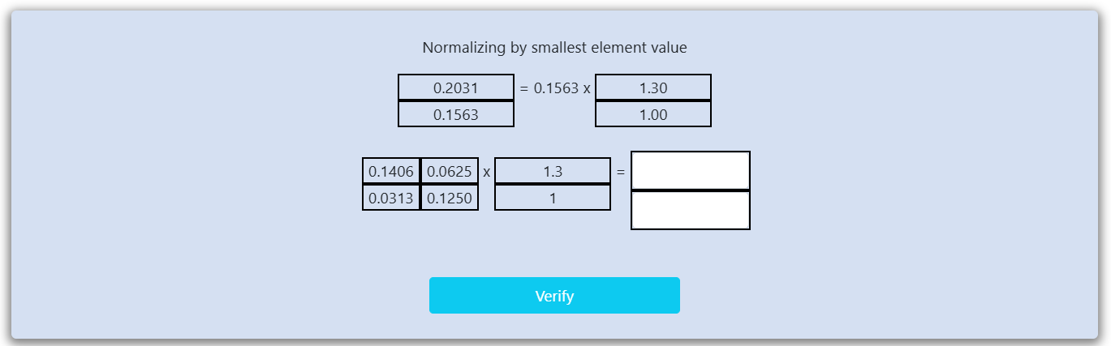Select matrix cell 0.0625

coord(450,172)
